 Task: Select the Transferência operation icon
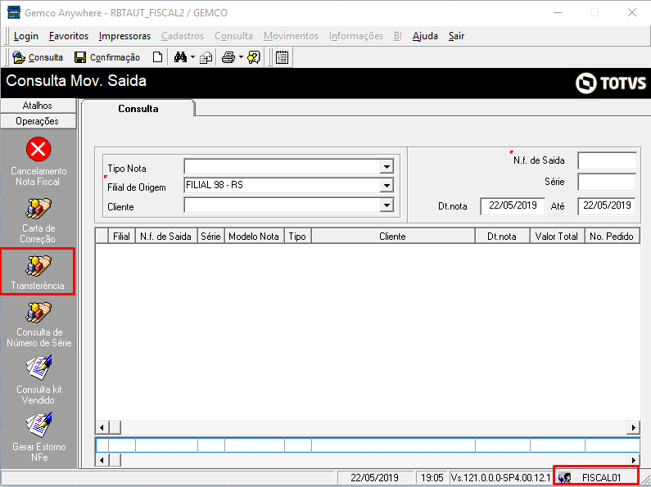click(x=38, y=266)
